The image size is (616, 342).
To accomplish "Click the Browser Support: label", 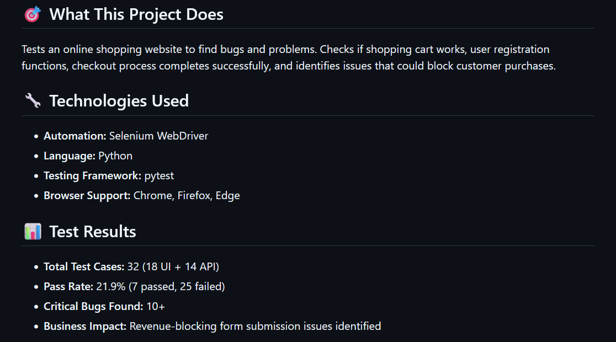I will click(87, 195).
